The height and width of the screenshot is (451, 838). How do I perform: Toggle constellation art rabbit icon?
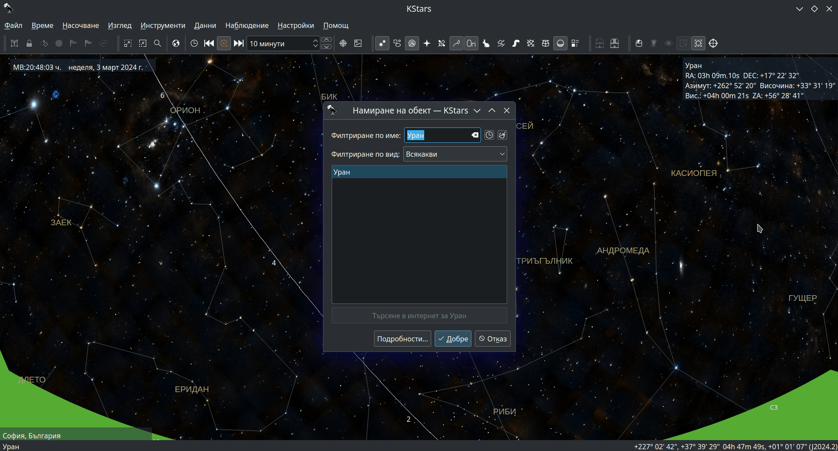[486, 43]
